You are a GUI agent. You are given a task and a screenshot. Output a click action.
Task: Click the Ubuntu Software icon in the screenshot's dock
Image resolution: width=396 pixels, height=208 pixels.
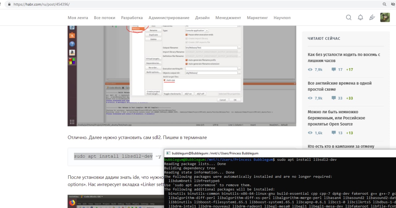pyautogui.click(x=72, y=35)
